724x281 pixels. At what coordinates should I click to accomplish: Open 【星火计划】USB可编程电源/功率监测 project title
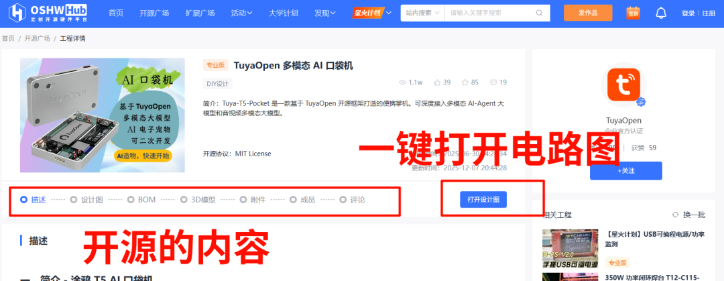point(656,239)
